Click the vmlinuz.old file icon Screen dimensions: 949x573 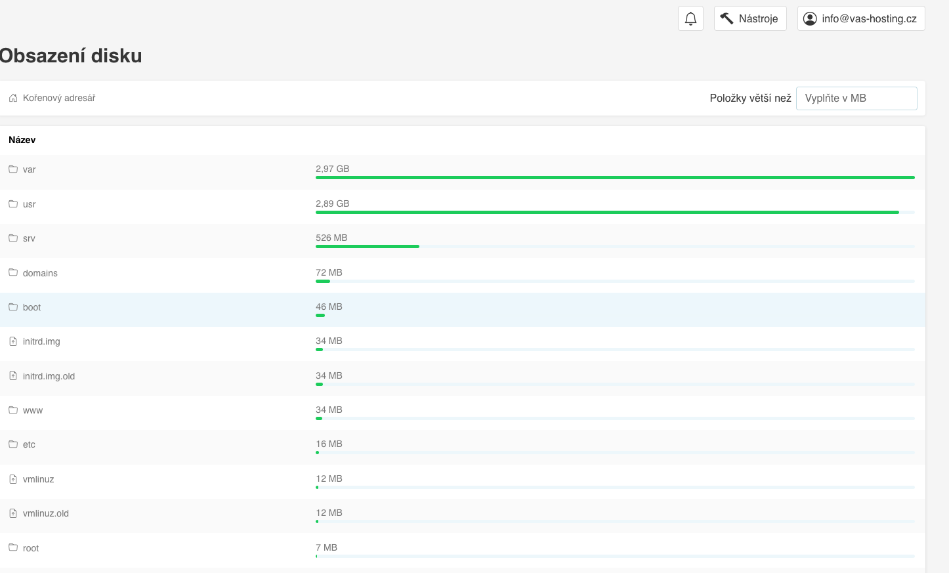[13, 513]
